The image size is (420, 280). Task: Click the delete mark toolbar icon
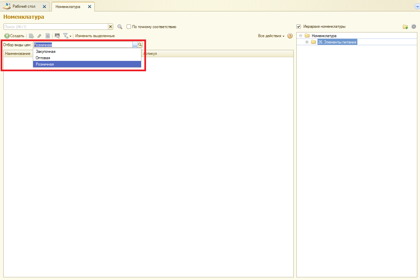point(48,36)
